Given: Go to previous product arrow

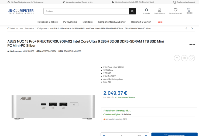Looking at the screenshot, I should 186,29.
